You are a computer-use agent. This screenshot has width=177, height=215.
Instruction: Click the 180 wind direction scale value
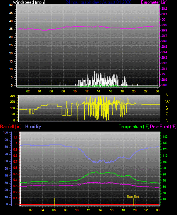[x=13, y=108]
